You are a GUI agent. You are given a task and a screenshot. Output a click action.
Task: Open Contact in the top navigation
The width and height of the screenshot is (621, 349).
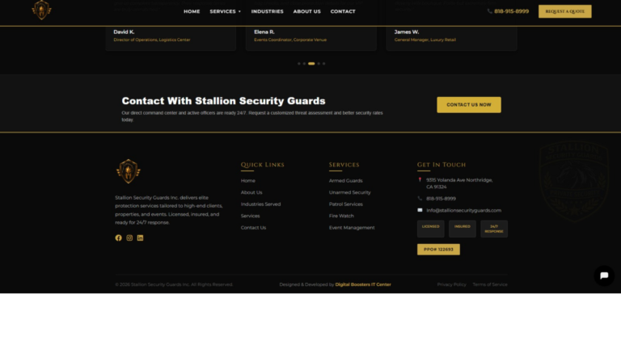[x=343, y=11]
